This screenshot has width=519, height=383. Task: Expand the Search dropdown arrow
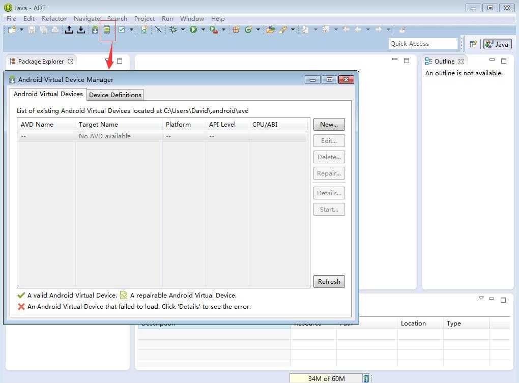pyautogui.click(x=293, y=30)
